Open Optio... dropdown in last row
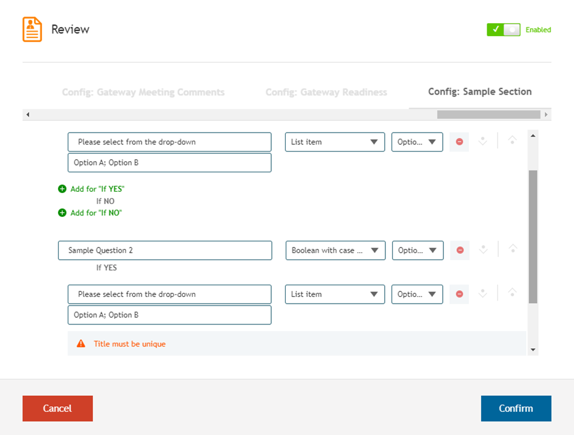Image resolution: width=574 pixels, height=435 pixels. (x=417, y=294)
